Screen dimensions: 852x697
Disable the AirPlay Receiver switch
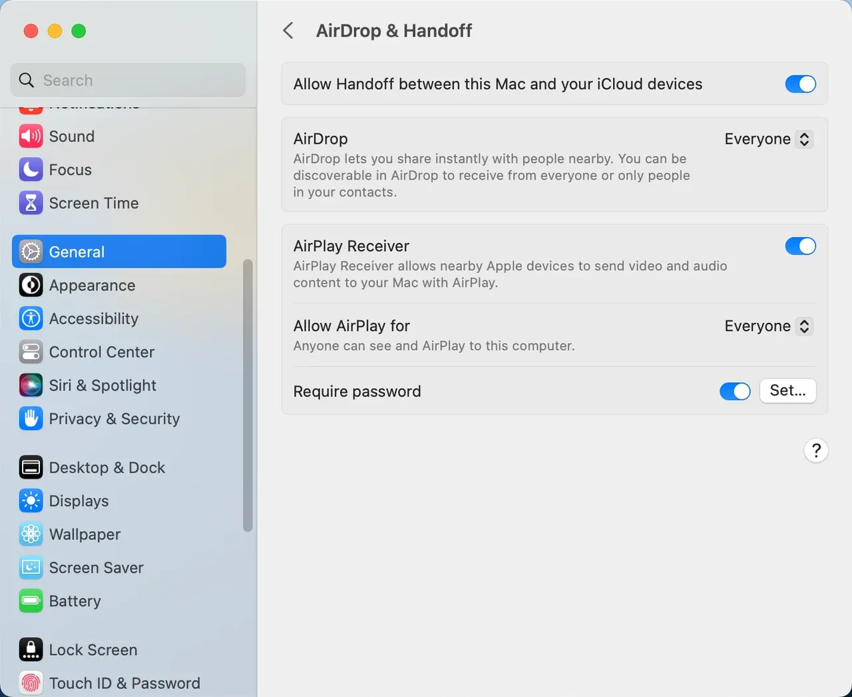pos(800,246)
